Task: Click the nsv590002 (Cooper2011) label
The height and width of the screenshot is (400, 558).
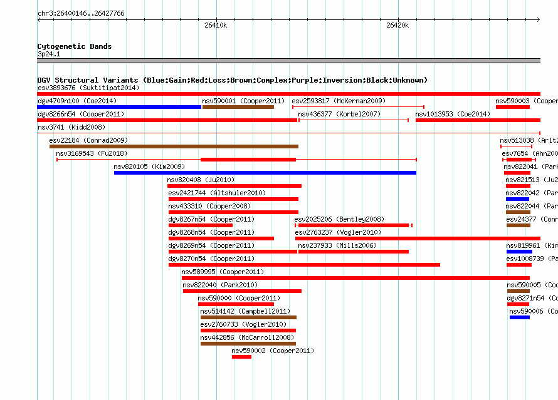Action: pyautogui.click(x=273, y=351)
